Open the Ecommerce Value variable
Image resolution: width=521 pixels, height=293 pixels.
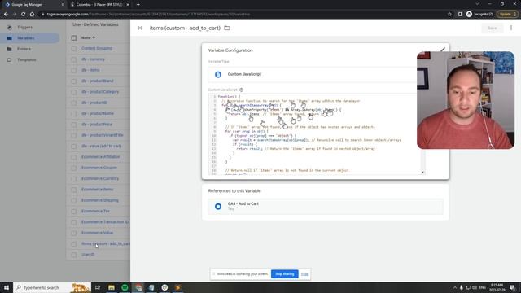click(98, 233)
